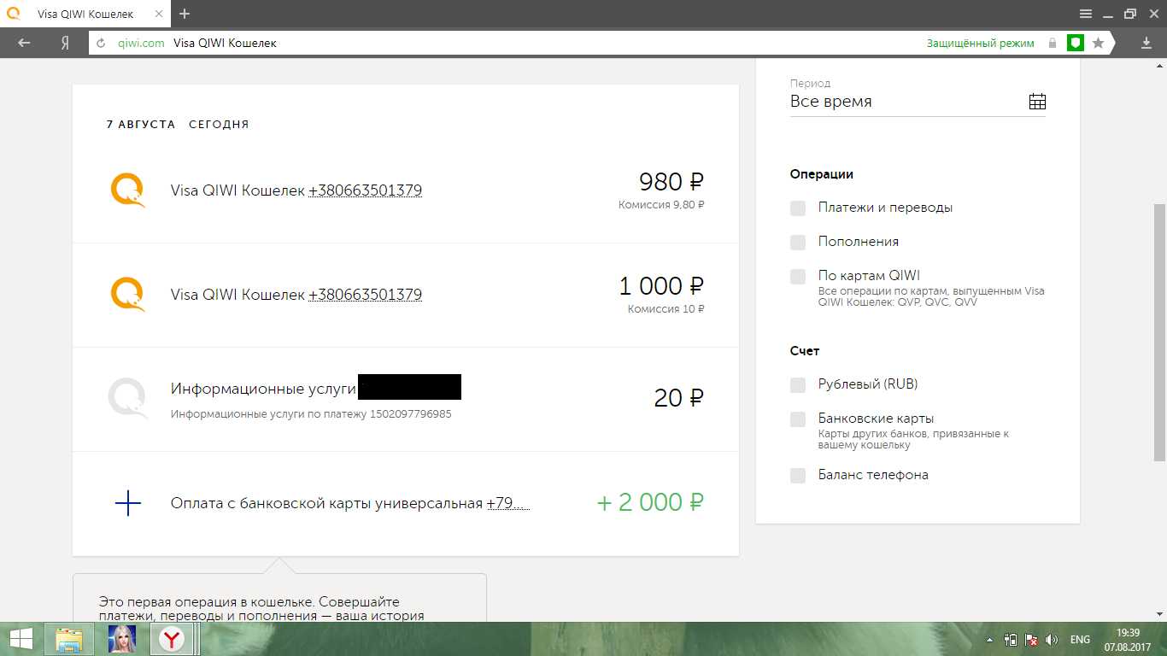
Task: Click the 980 ₽ amount
Action: click(671, 182)
